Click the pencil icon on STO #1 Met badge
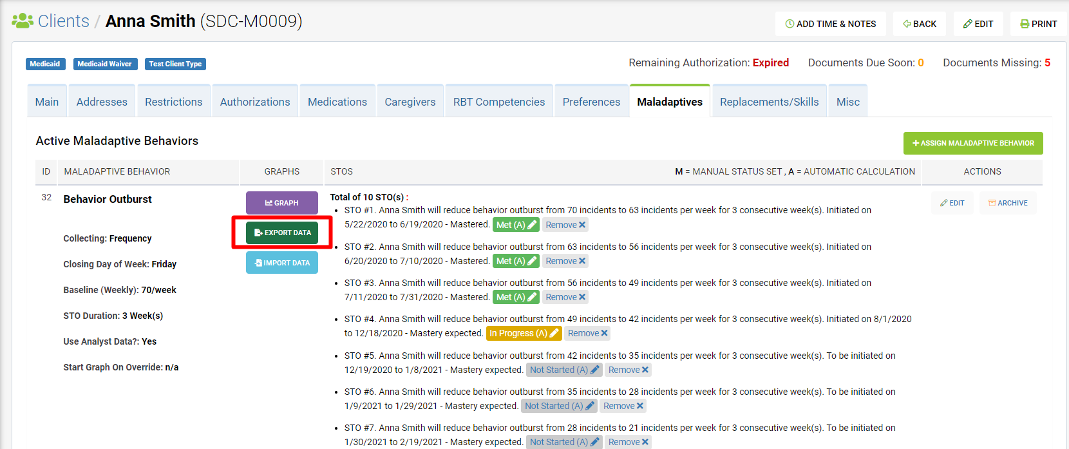1069x449 pixels. [x=532, y=225]
